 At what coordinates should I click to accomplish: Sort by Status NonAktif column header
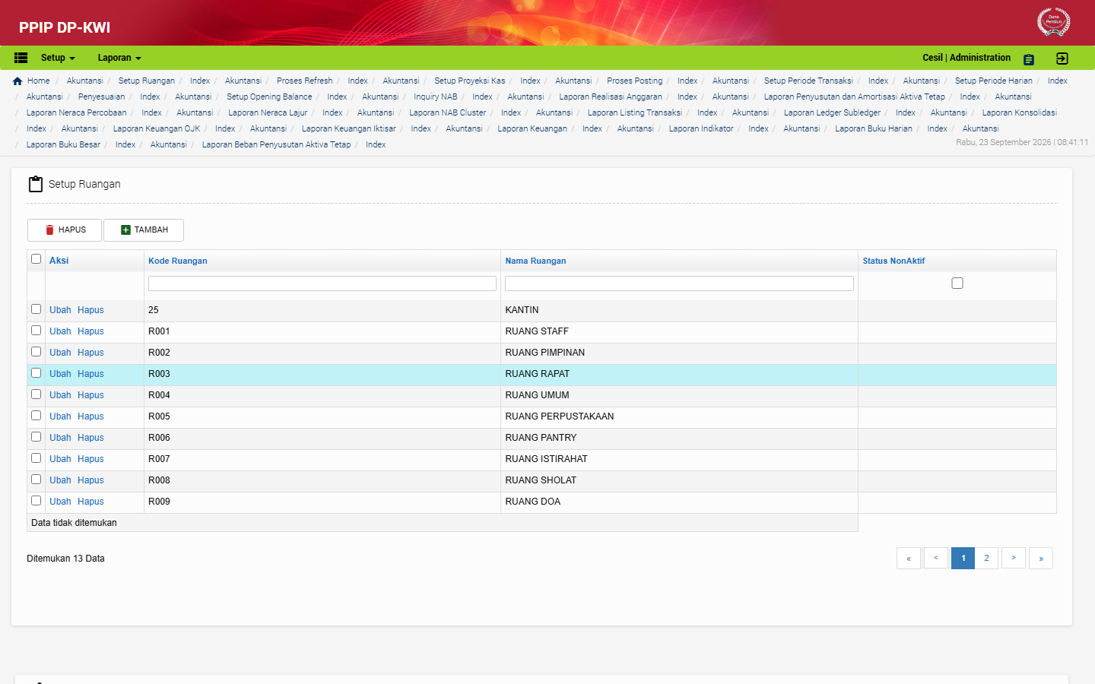pyautogui.click(x=893, y=261)
